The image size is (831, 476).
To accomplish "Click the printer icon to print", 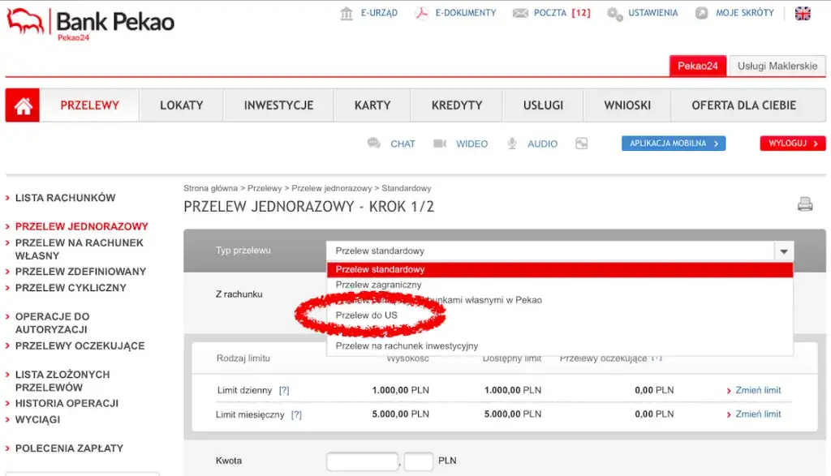I will pyautogui.click(x=804, y=205).
